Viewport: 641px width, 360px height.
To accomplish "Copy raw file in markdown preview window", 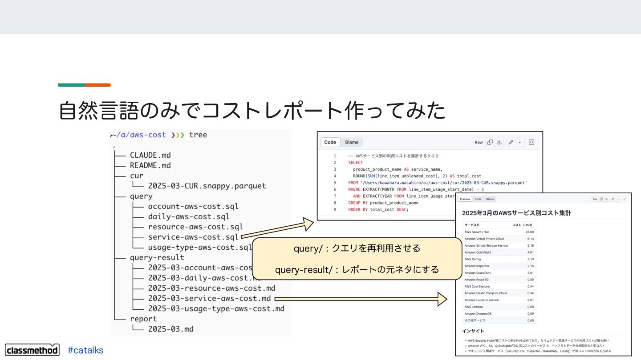I will [x=601, y=199].
